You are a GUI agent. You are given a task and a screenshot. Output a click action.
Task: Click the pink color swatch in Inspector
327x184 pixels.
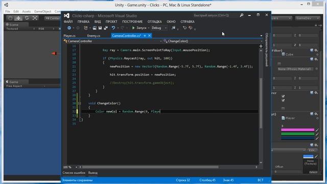pyautogui.click(x=297, y=130)
